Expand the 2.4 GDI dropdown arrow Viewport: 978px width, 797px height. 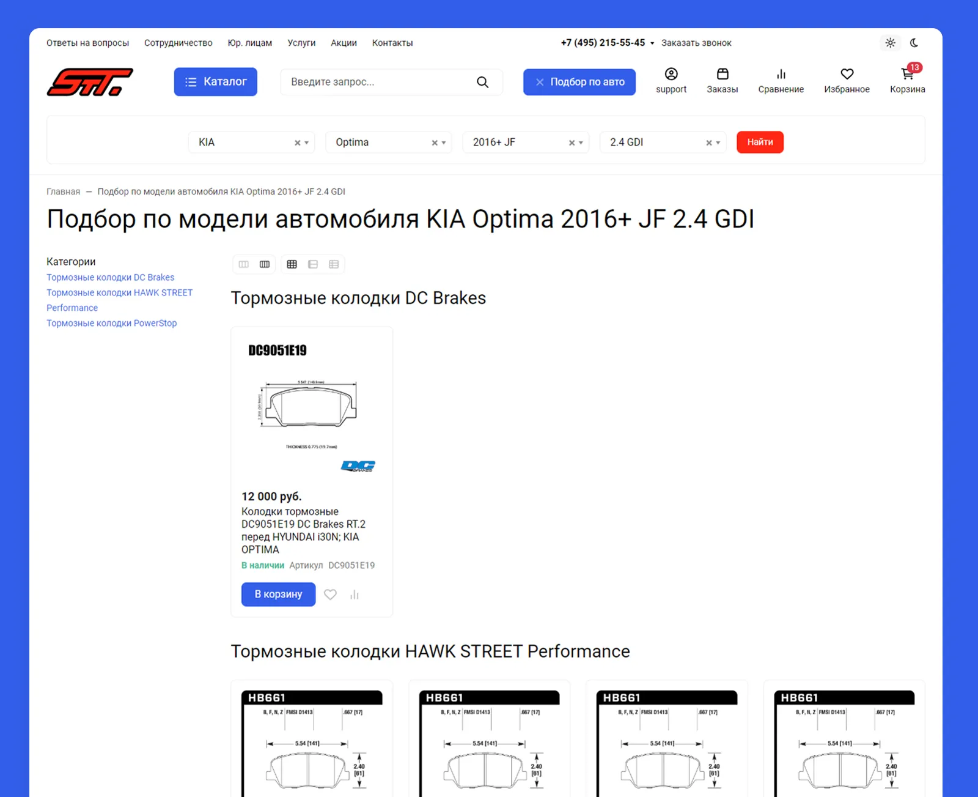(x=718, y=143)
